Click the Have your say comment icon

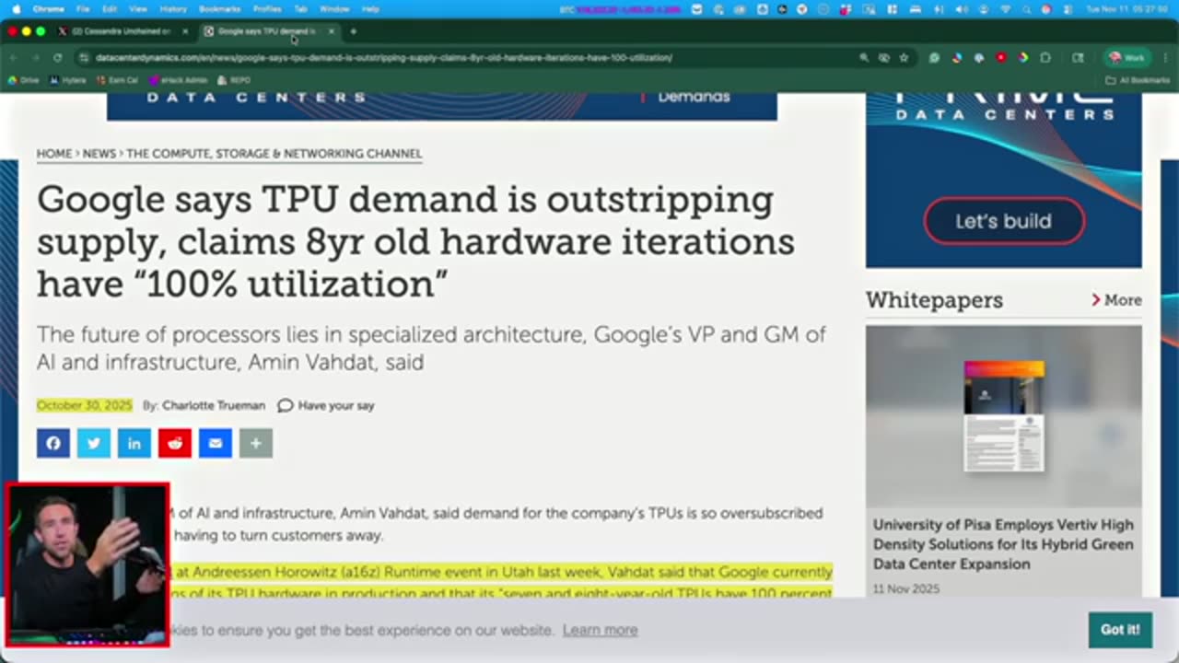coord(286,405)
